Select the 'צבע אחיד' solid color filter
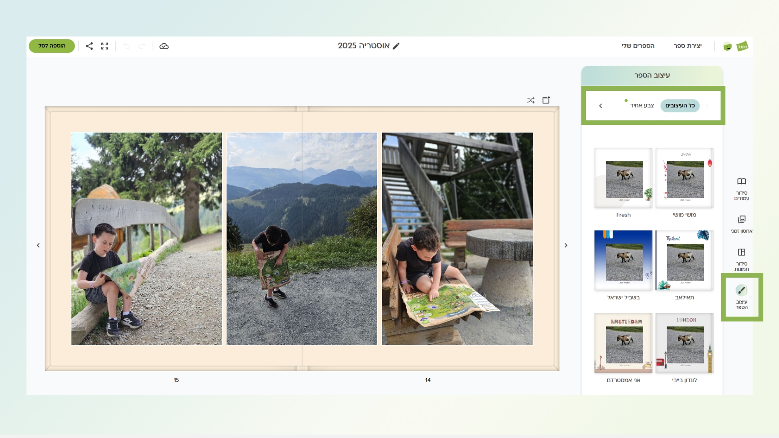Screen dimensions: 779x438 click(642, 105)
